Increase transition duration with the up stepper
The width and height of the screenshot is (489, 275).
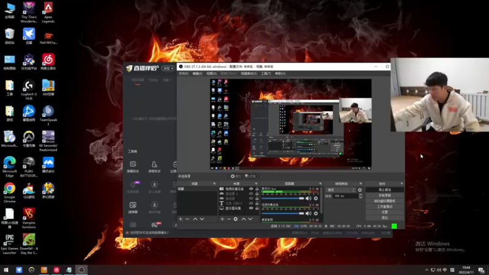click(361, 194)
